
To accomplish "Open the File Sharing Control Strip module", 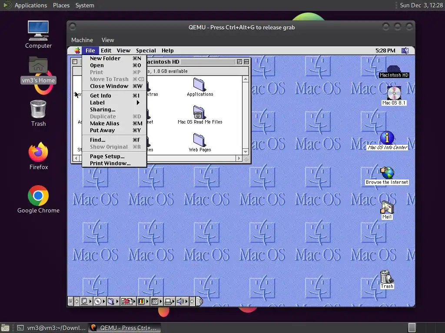I will click(x=113, y=301).
